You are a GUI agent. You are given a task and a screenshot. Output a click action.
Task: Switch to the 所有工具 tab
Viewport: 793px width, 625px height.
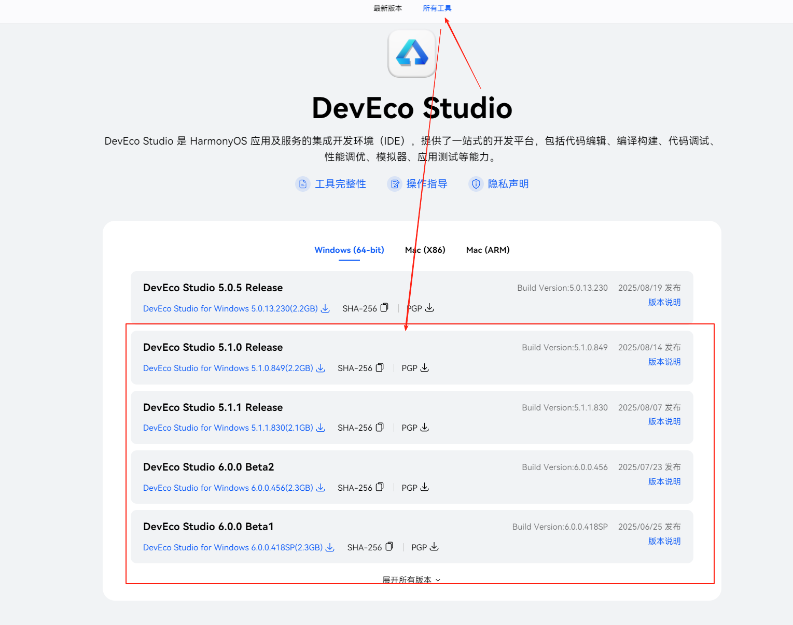(437, 8)
